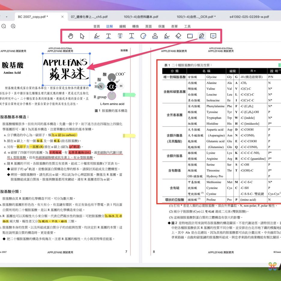Image resolution: width=281 pixels, height=281 pixels.
Task: Select the strikethrough text tool
Action: pyautogui.click(x=120, y=36)
